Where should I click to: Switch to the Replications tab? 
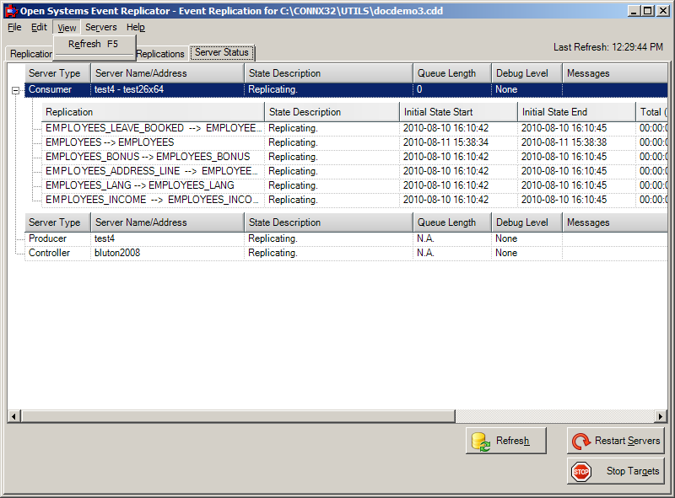pyautogui.click(x=160, y=52)
